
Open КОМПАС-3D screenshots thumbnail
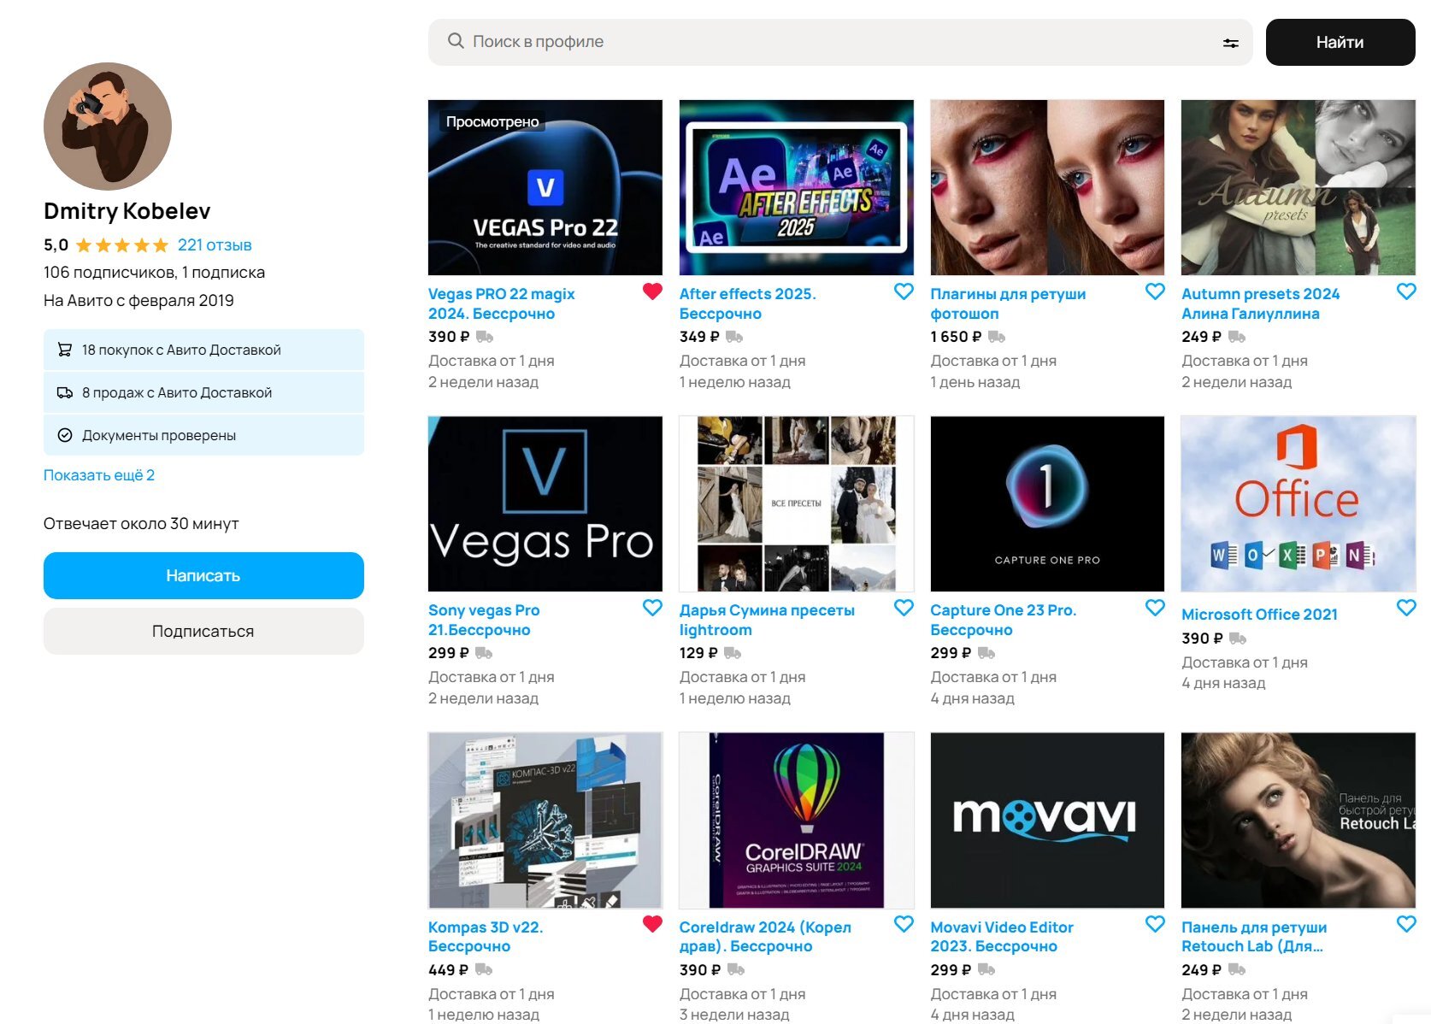coord(545,820)
